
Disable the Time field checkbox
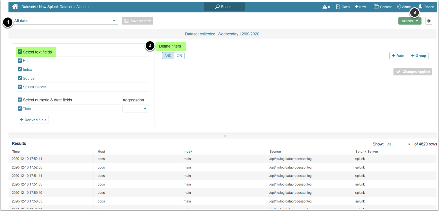[20, 109]
